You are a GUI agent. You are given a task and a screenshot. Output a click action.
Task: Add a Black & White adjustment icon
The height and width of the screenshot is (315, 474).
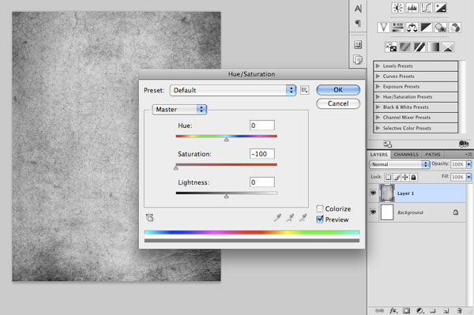click(427, 28)
